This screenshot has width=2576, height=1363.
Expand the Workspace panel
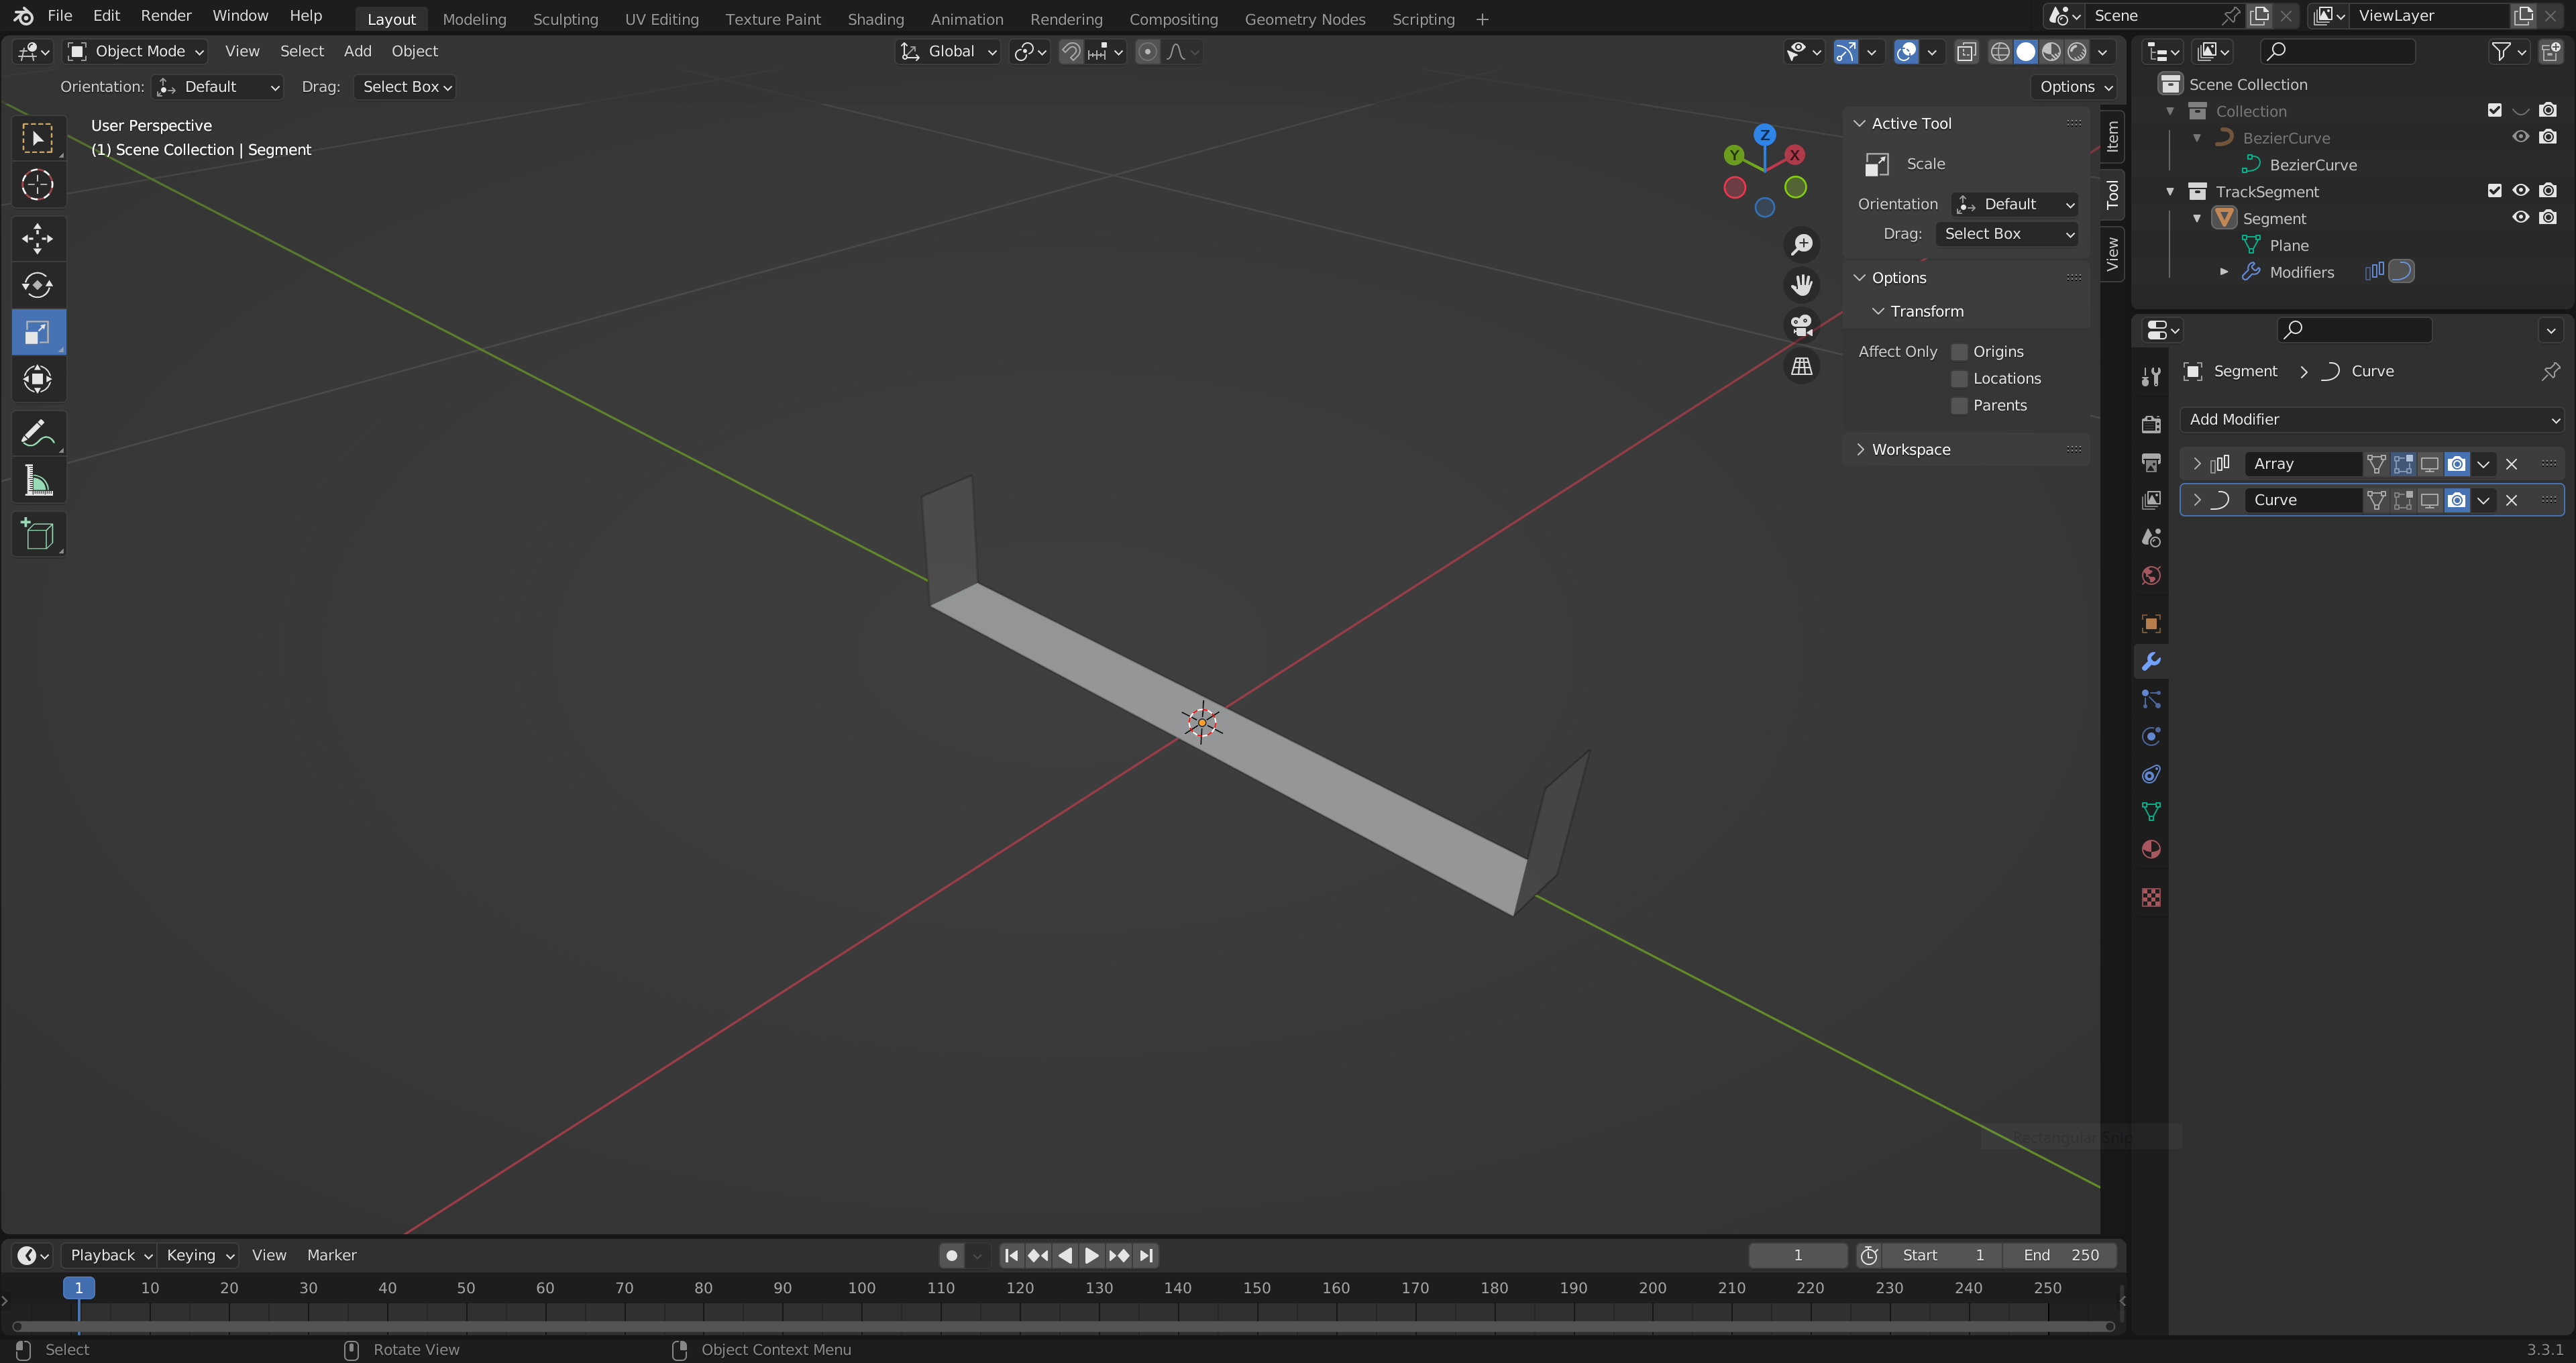coord(1910,449)
